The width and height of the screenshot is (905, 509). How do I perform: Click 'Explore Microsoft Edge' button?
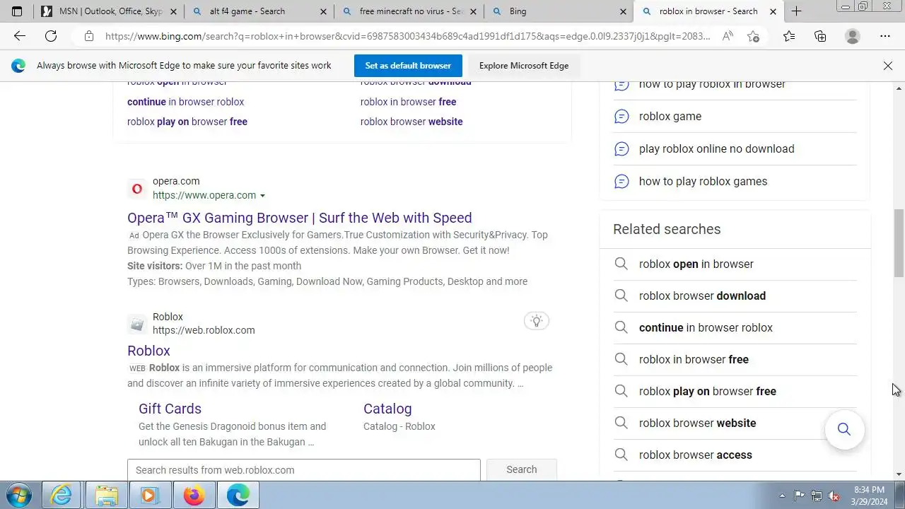524,66
